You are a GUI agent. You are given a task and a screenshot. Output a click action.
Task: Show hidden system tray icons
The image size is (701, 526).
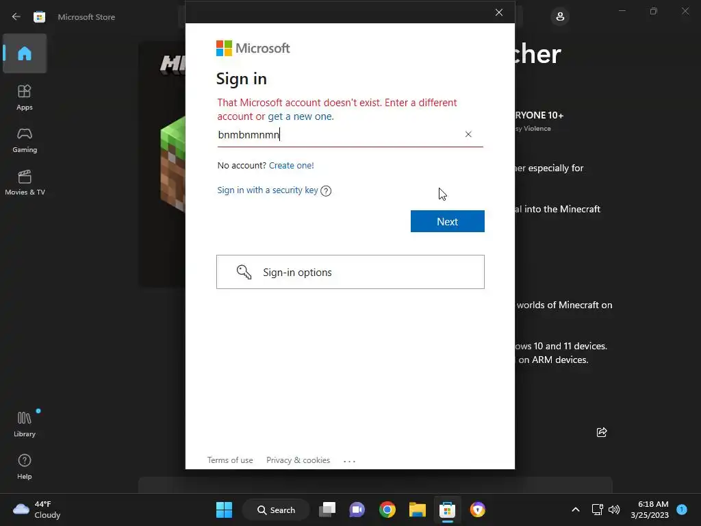pos(575,510)
